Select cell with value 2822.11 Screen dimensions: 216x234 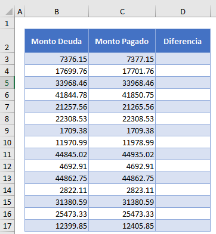(57, 190)
